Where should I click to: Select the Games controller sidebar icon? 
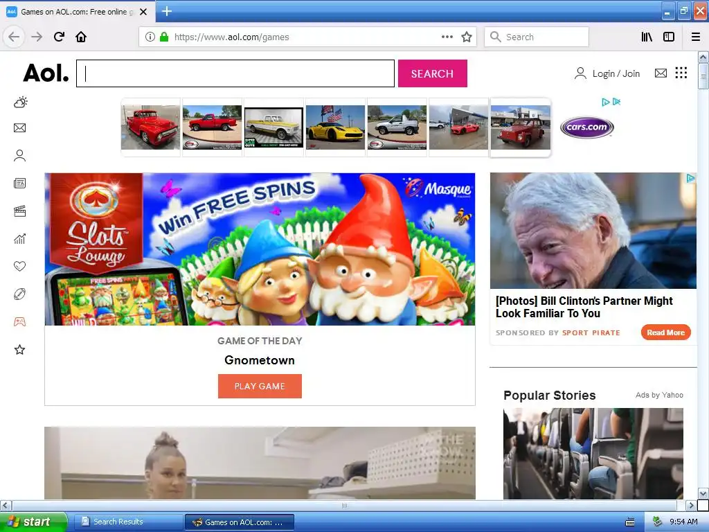tap(20, 321)
